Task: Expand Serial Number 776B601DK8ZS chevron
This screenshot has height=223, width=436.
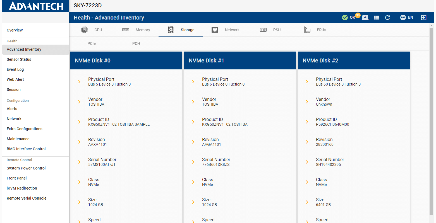Action: point(193,162)
